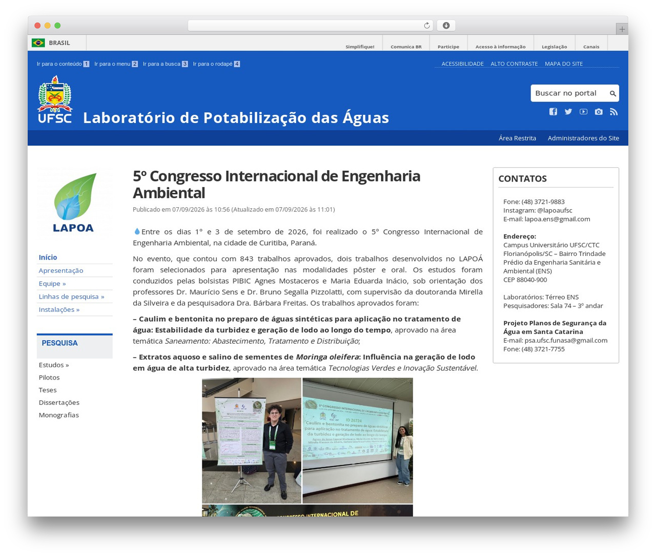Reload the page with browser refresh icon
This screenshot has width=656, height=556.
tap(427, 26)
